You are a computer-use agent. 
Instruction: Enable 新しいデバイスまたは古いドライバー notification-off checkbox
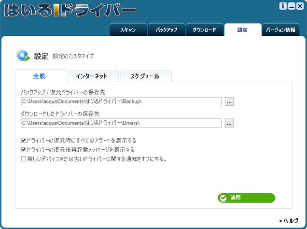(x=24, y=158)
